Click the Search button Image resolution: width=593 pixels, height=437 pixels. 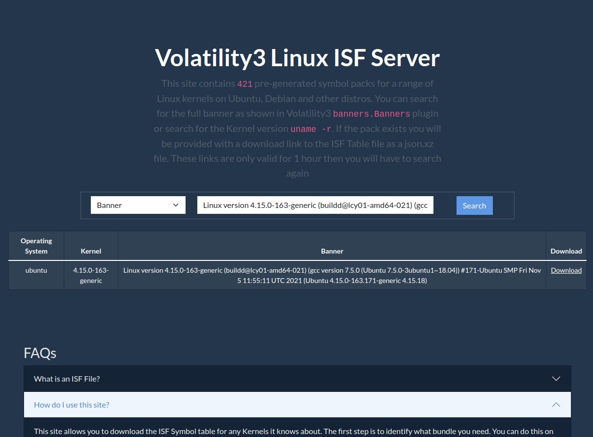coord(474,206)
